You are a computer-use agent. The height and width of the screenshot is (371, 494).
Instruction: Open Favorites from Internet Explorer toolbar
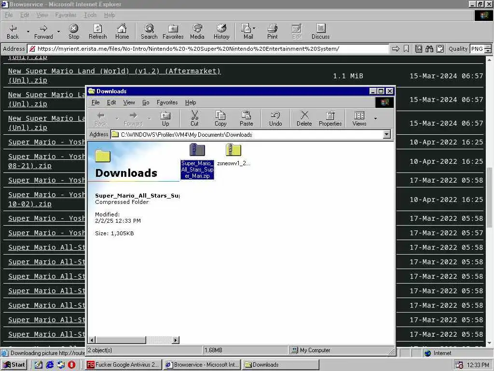[x=173, y=31]
